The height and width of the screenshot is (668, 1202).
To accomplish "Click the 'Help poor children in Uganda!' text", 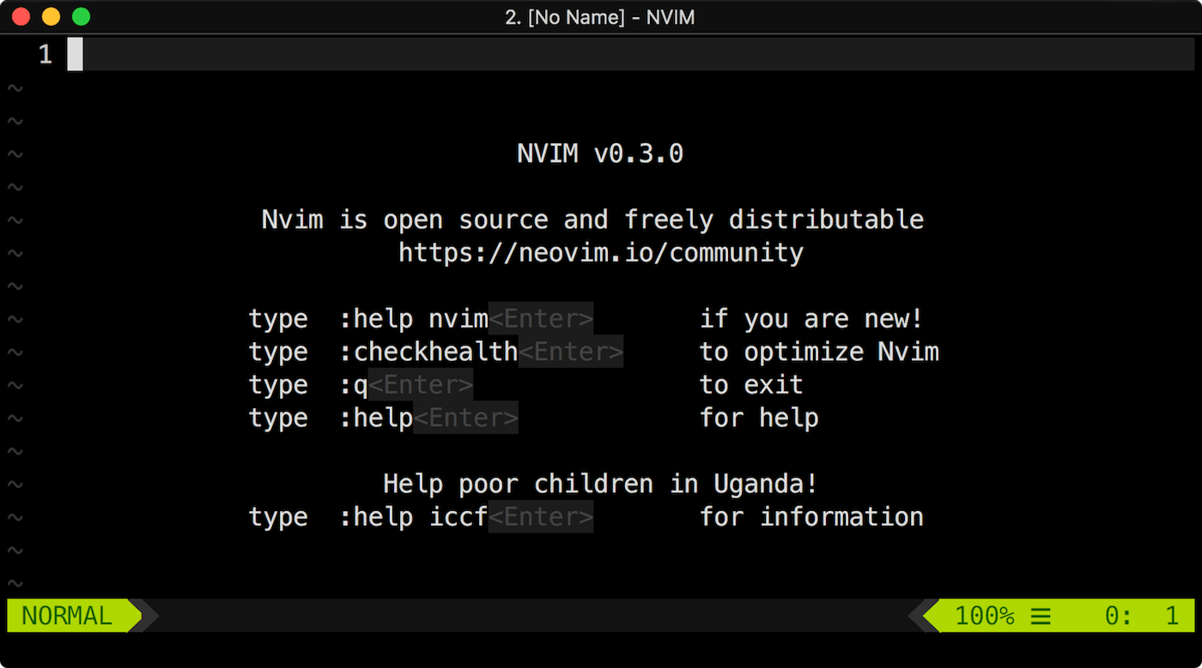I will click(599, 483).
